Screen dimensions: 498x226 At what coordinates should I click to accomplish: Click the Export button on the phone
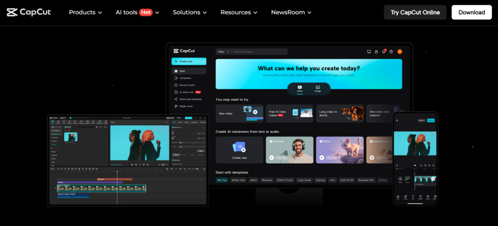coord(431,121)
